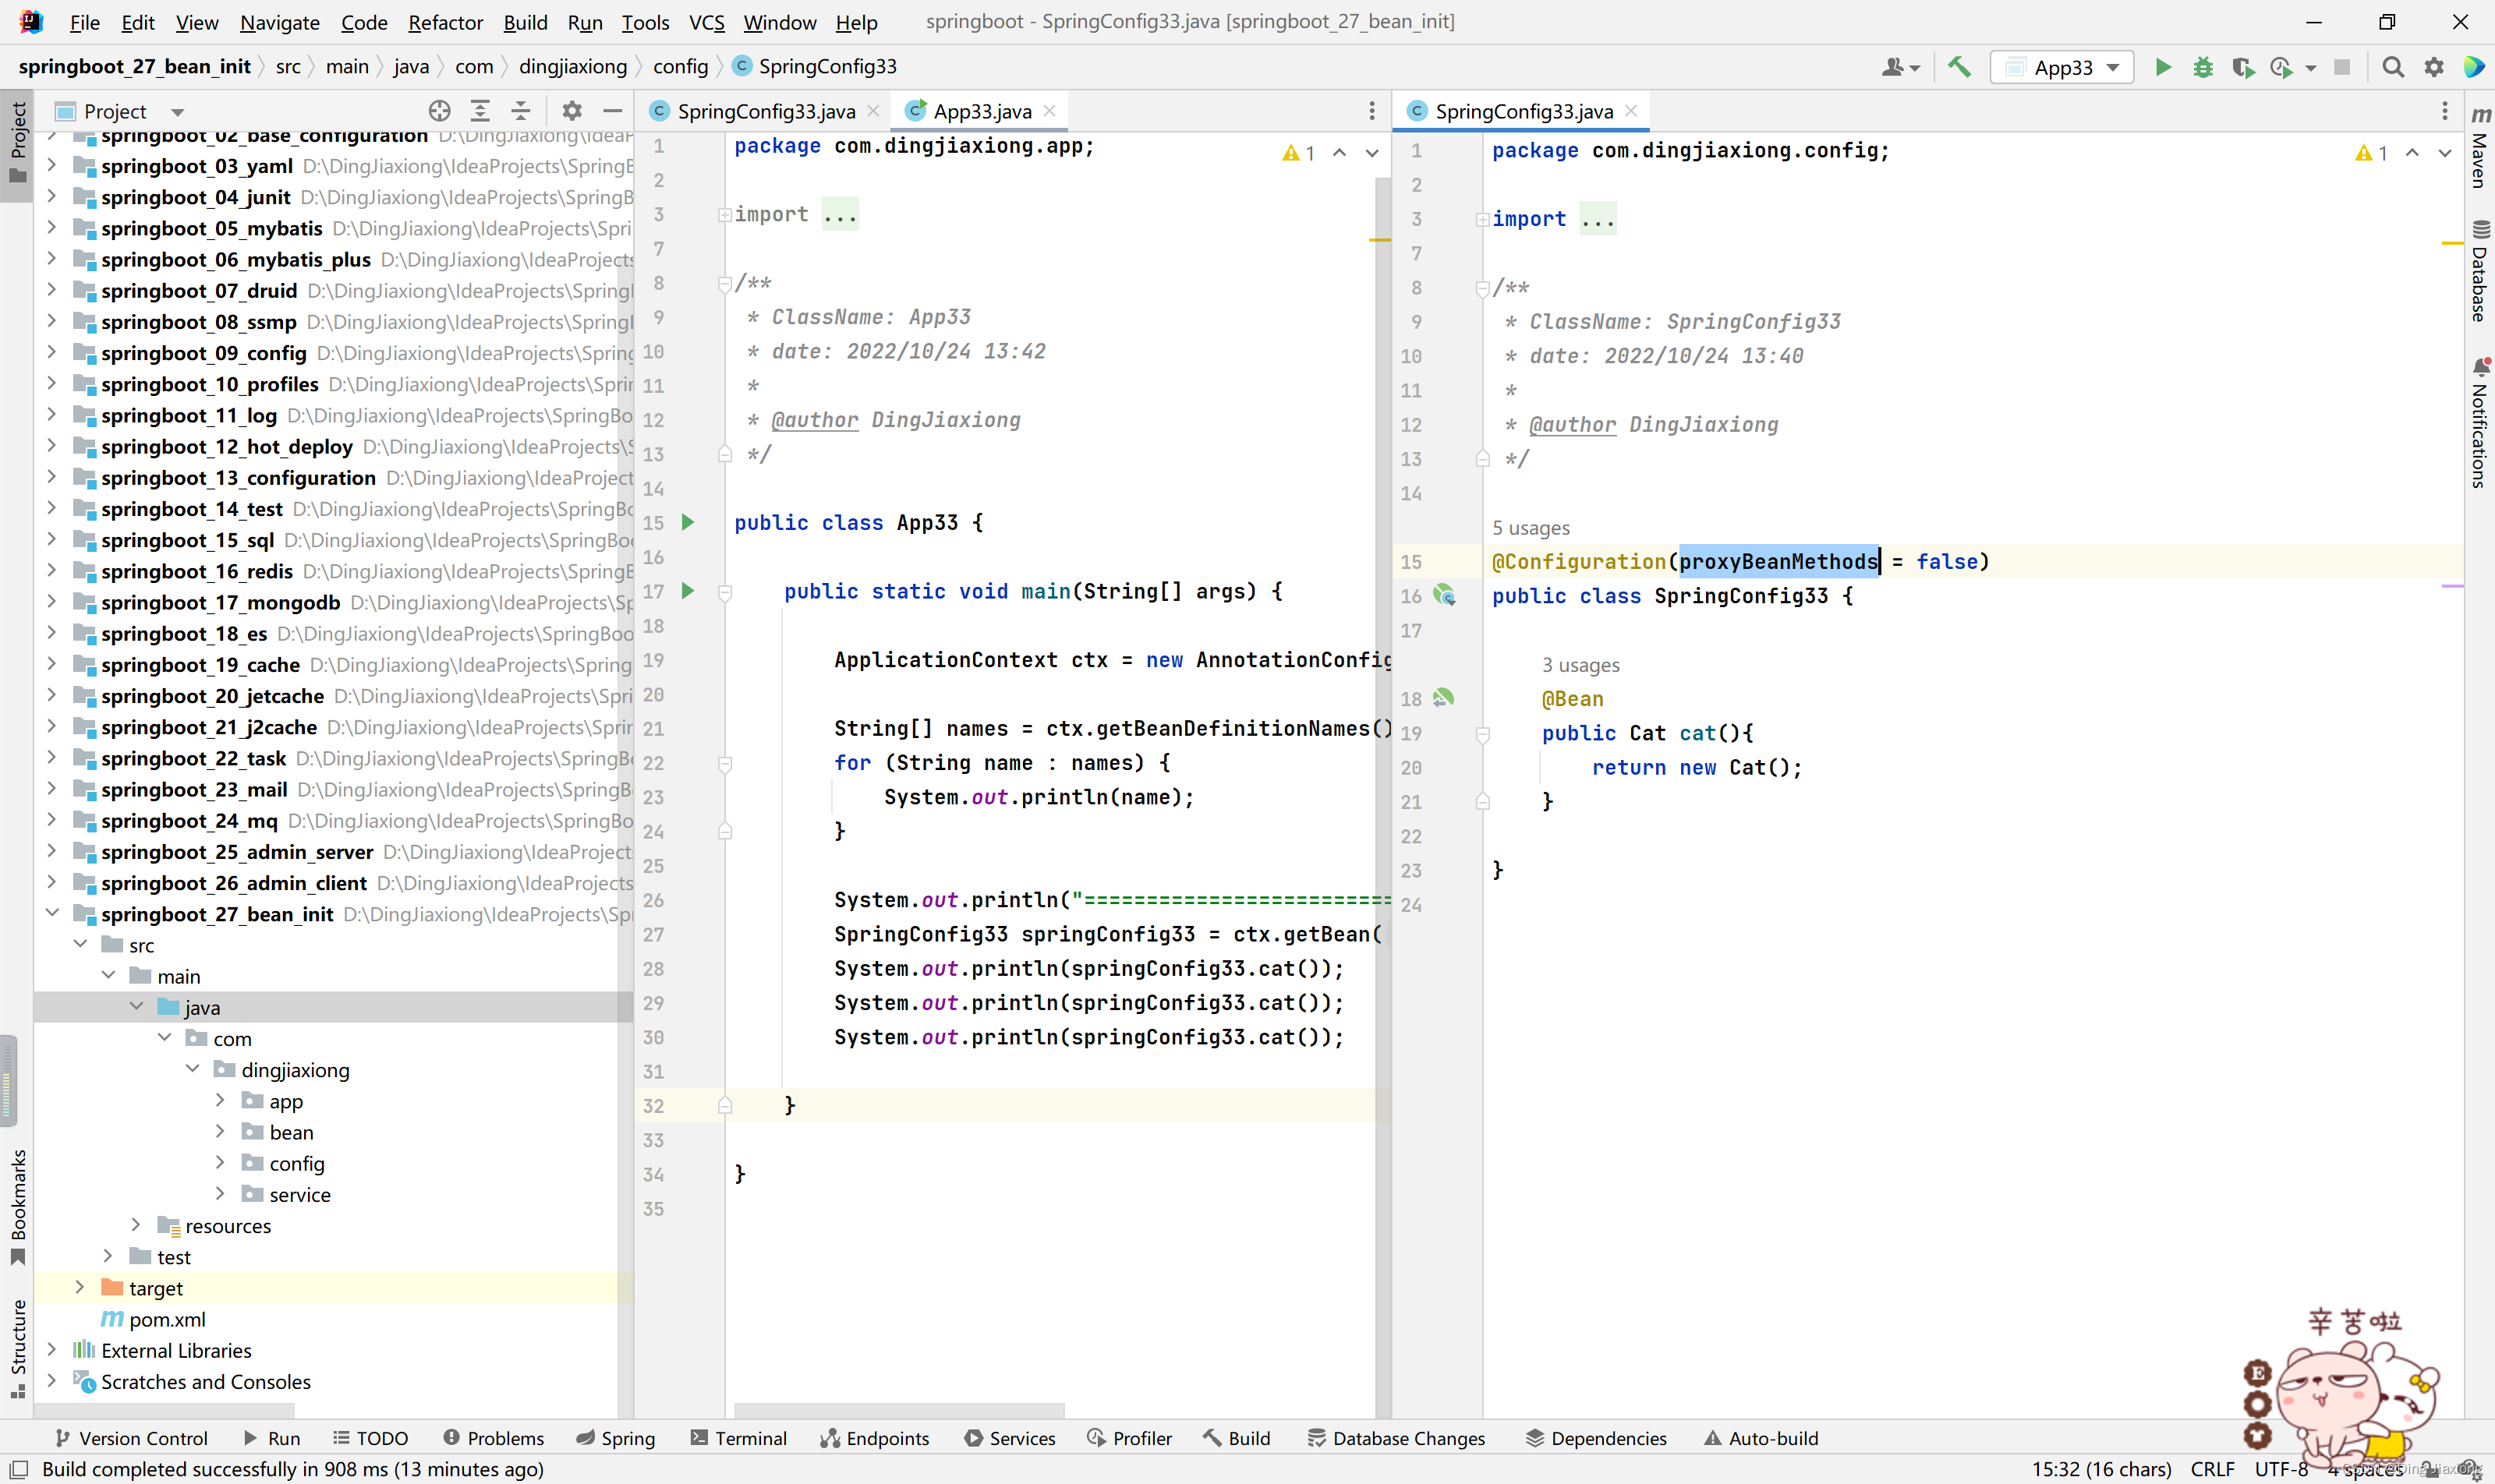Click the Debug bug icon

click(x=2202, y=67)
